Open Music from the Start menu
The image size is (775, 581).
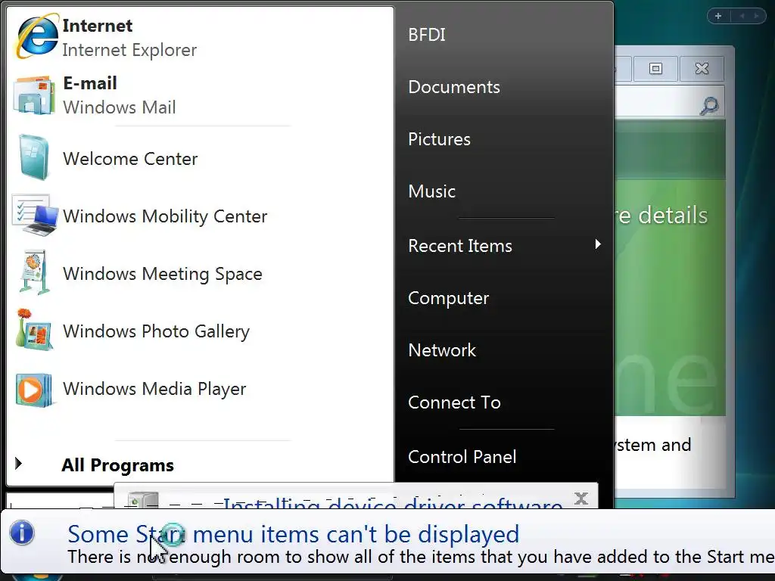point(431,191)
